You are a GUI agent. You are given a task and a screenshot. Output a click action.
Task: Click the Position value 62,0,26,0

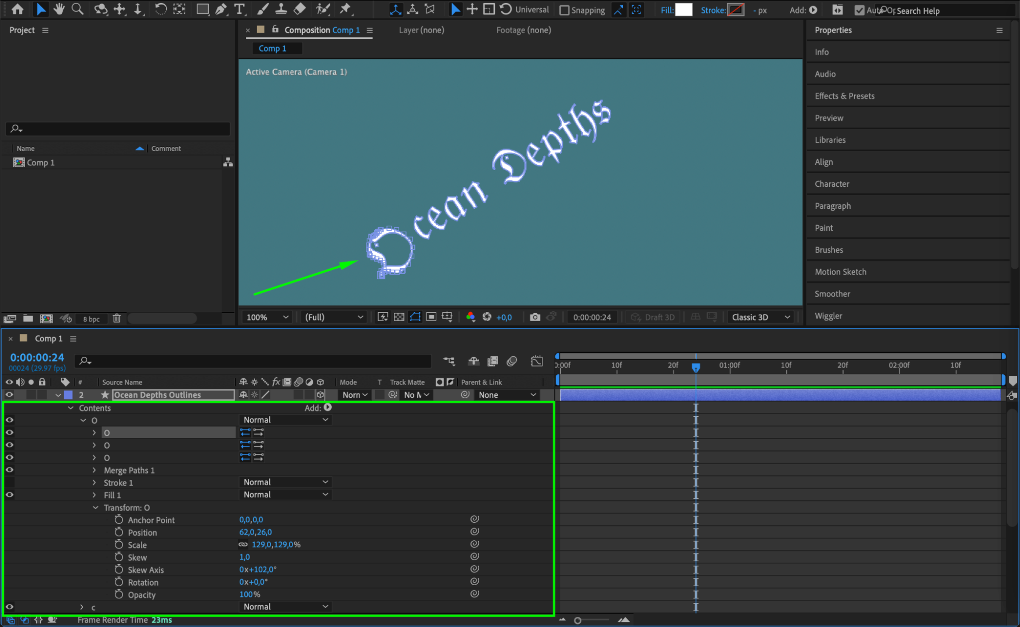(x=255, y=532)
